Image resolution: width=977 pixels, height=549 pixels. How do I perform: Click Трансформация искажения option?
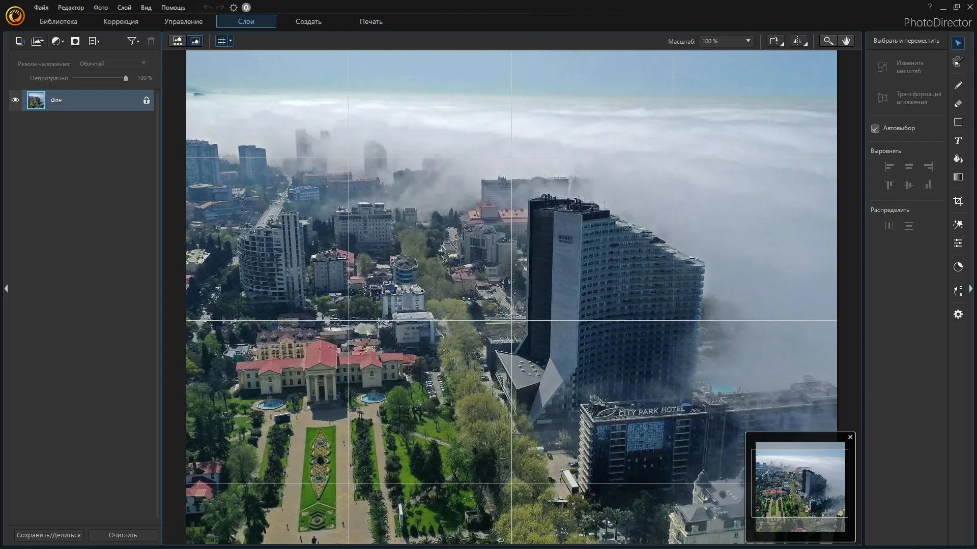coord(910,98)
